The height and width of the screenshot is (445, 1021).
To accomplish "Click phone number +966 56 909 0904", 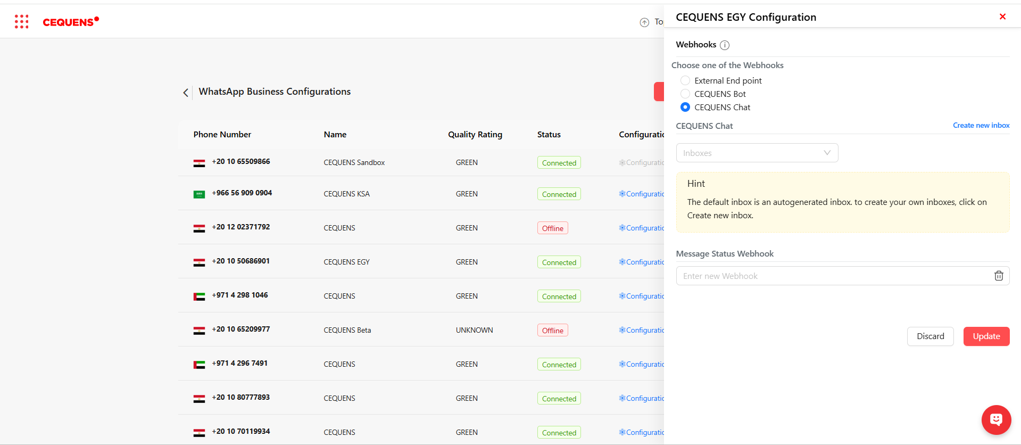I will pos(242,193).
